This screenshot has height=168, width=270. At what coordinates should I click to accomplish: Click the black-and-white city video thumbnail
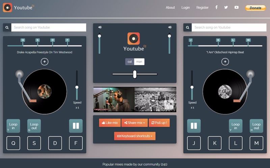(x=155, y=99)
